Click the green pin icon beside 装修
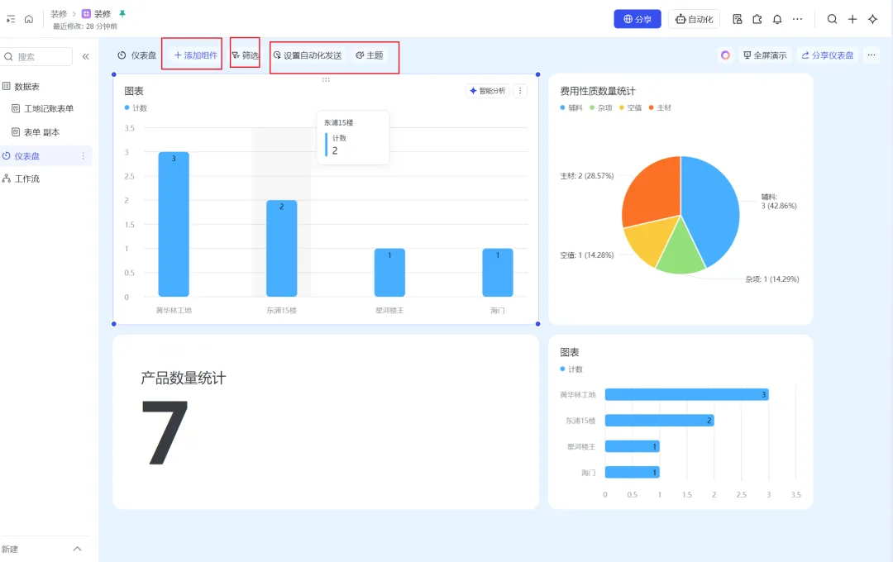This screenshot has height=562, width=893. click(122, 14)
